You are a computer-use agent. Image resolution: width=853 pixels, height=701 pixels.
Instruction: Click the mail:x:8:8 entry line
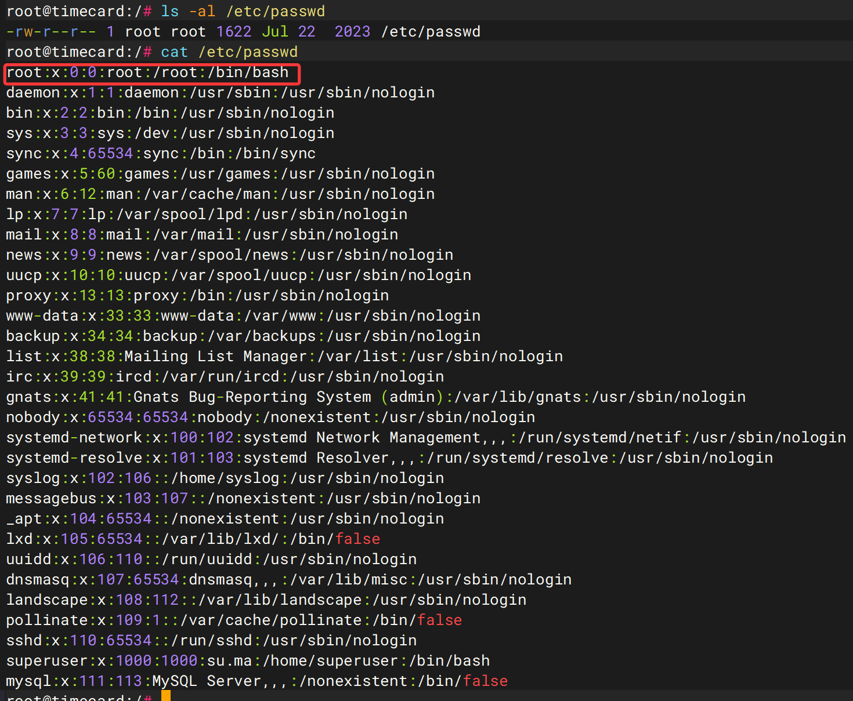[203, 234]
